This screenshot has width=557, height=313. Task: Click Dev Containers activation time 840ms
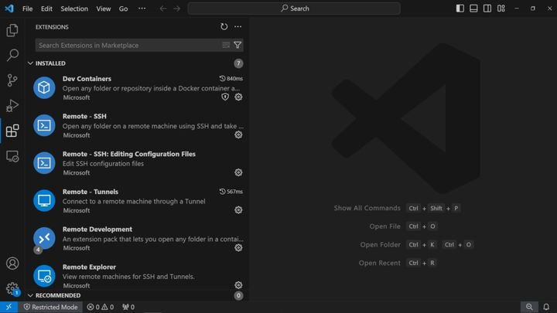231,78
